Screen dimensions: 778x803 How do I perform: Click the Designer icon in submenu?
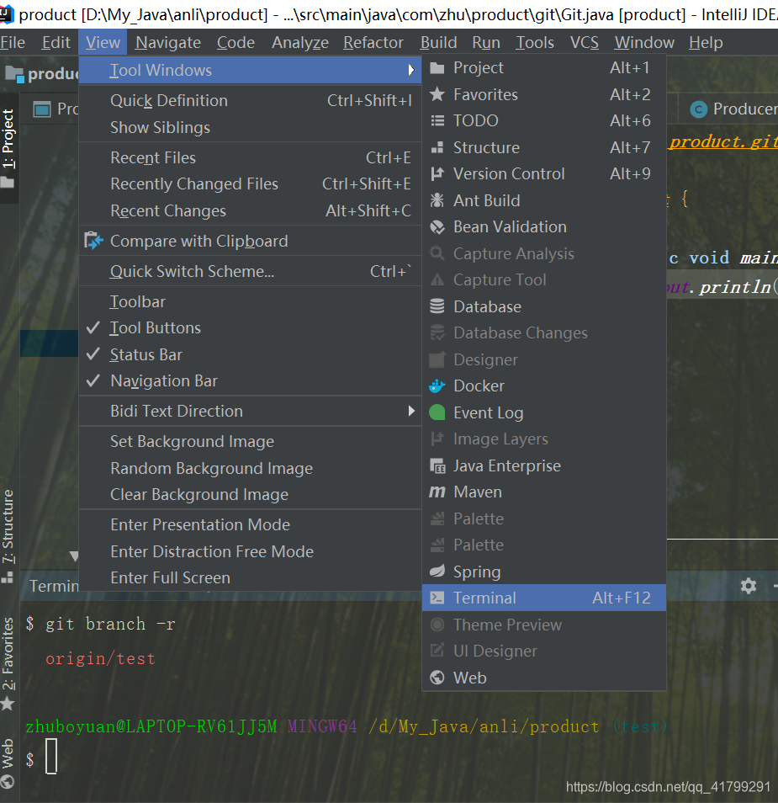(x=437, y=359)
